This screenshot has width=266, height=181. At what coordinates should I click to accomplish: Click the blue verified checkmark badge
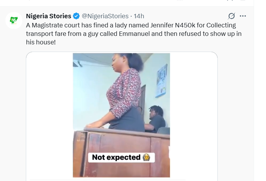[x=76, y=16]
